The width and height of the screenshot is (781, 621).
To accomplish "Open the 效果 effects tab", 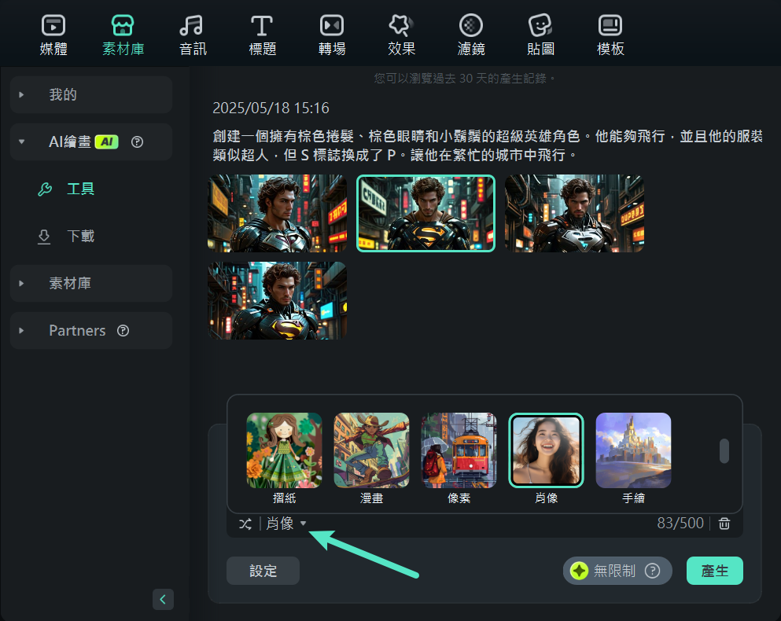I will [401, 35].
